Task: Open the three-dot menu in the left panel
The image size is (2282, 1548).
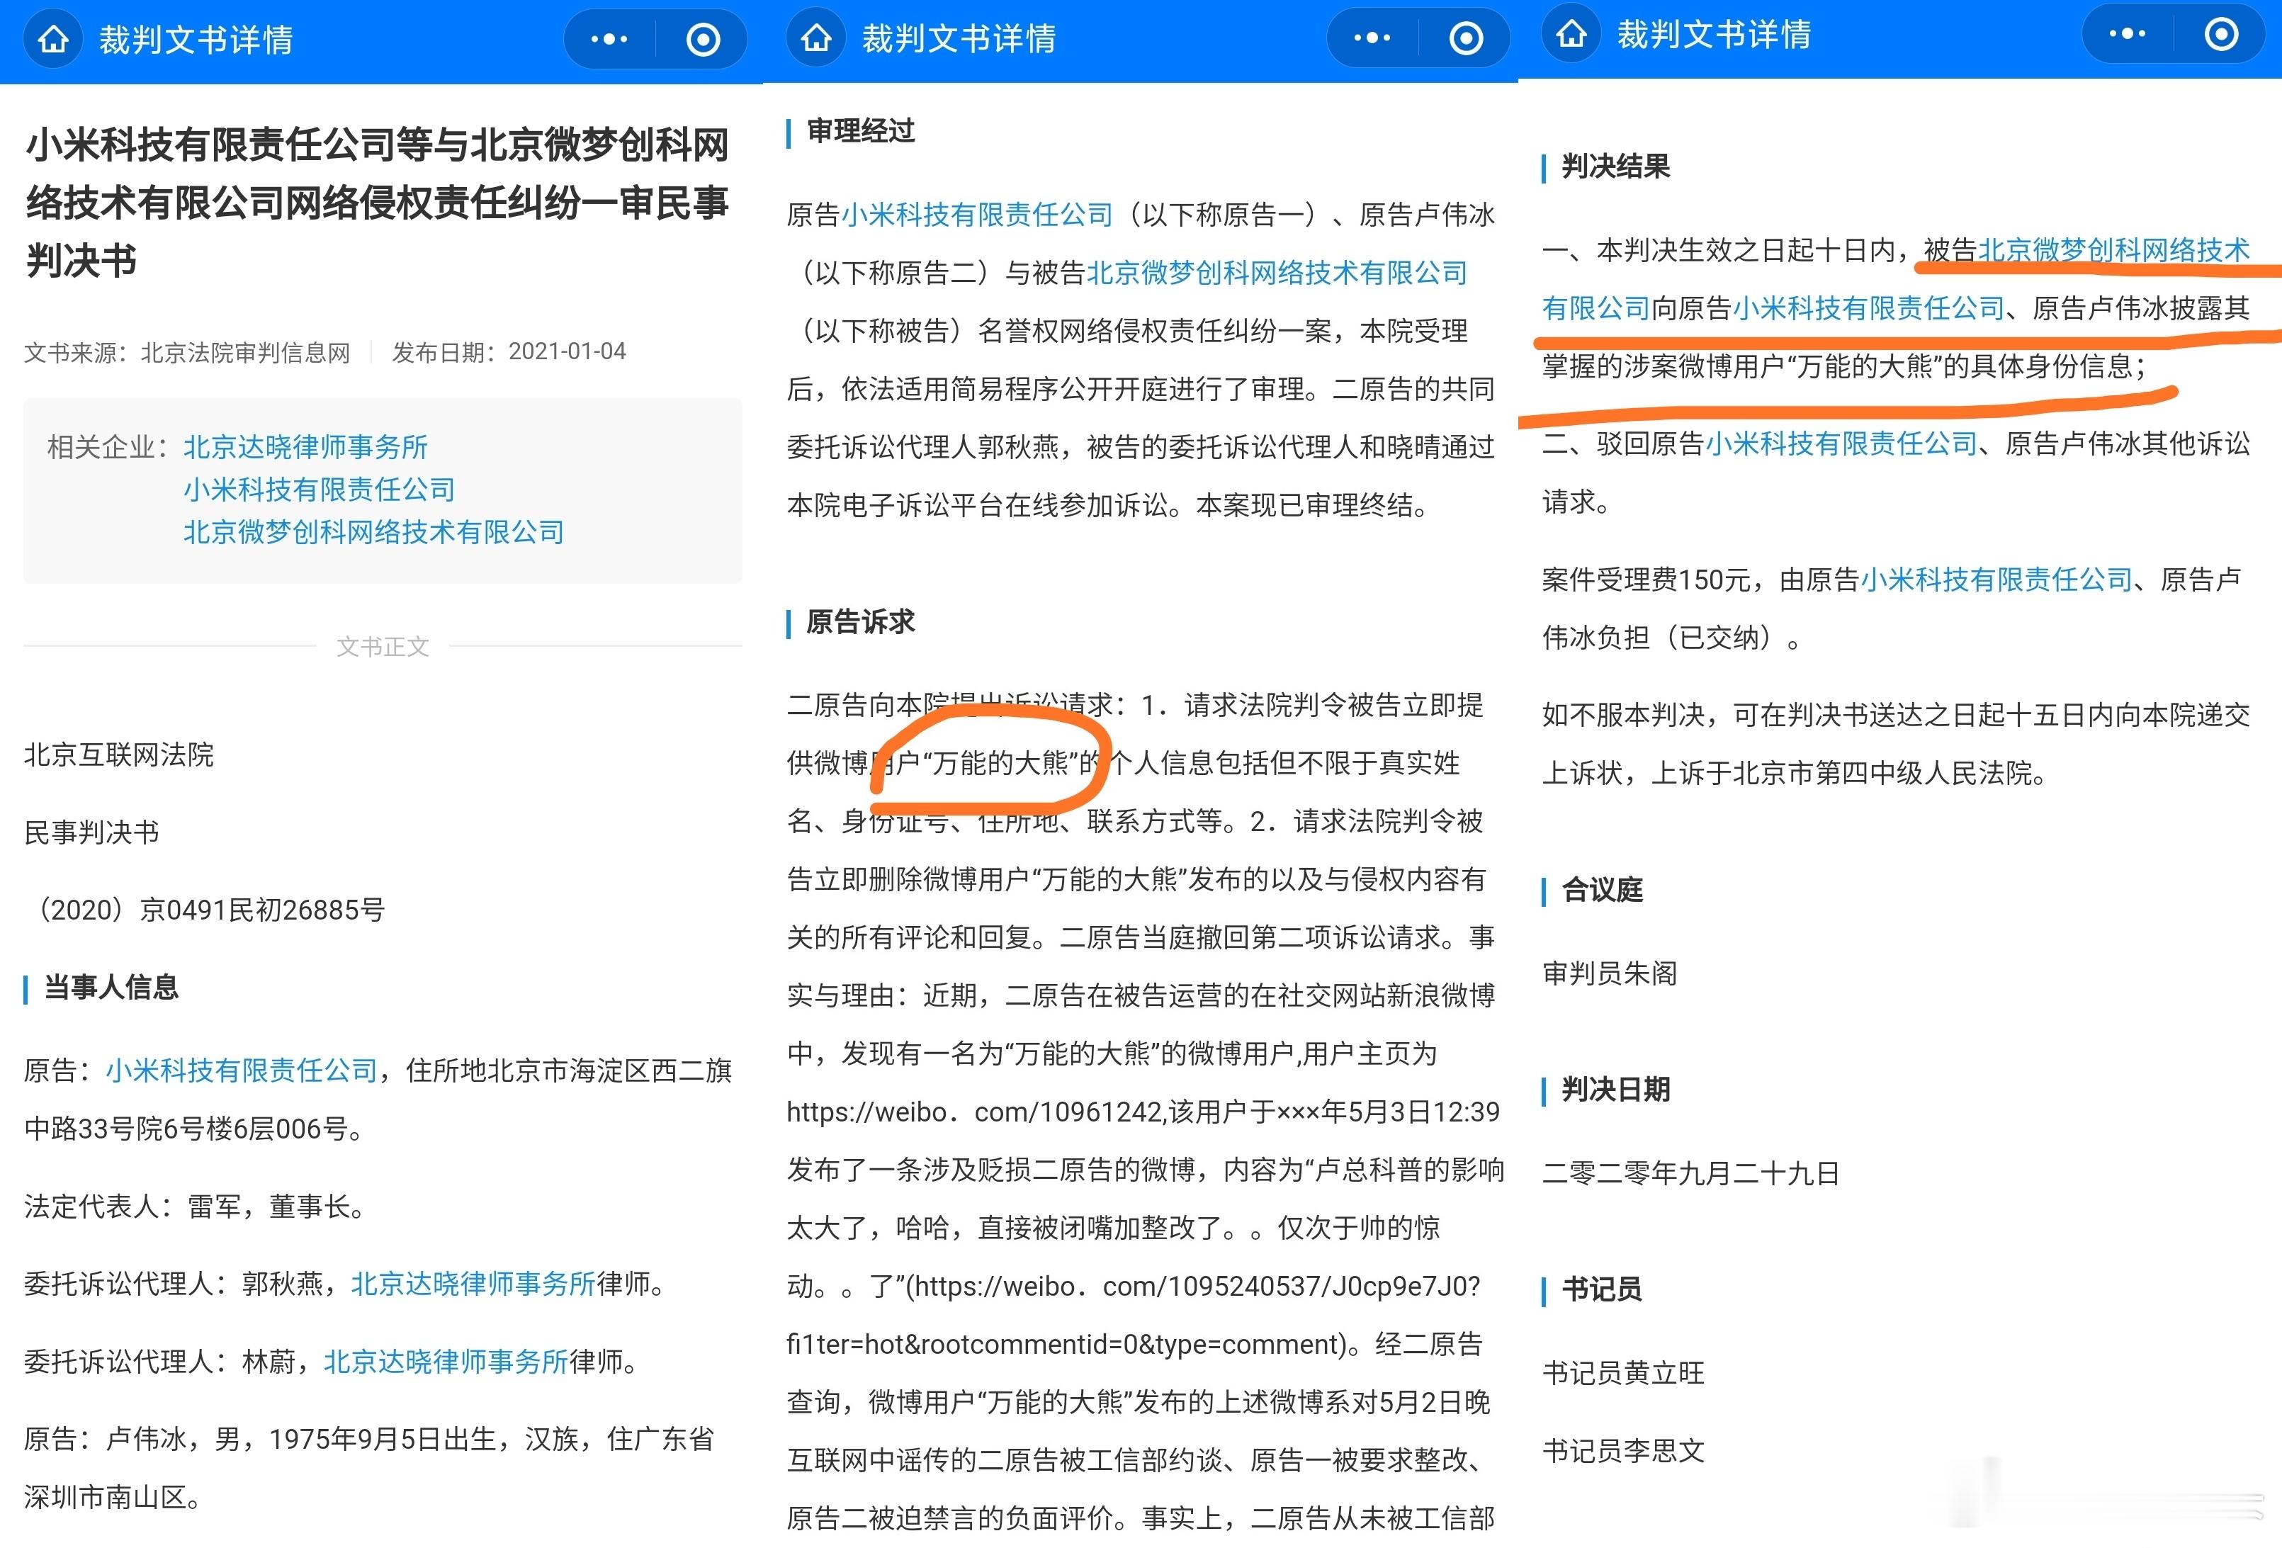Action: coord(609,39)
